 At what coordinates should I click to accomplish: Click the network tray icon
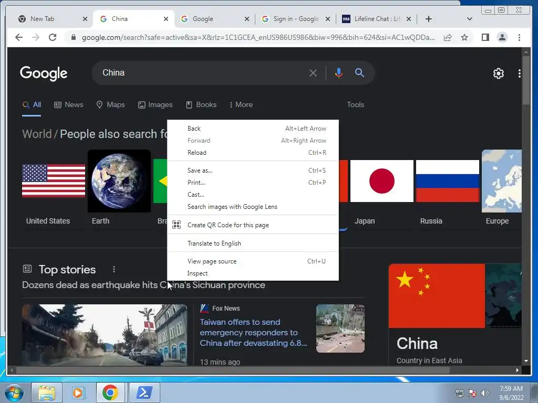click(x=459, y=393)
